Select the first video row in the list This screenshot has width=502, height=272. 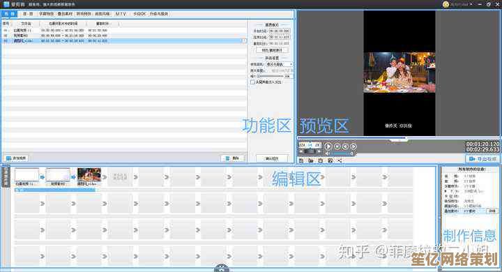[124, 31]
